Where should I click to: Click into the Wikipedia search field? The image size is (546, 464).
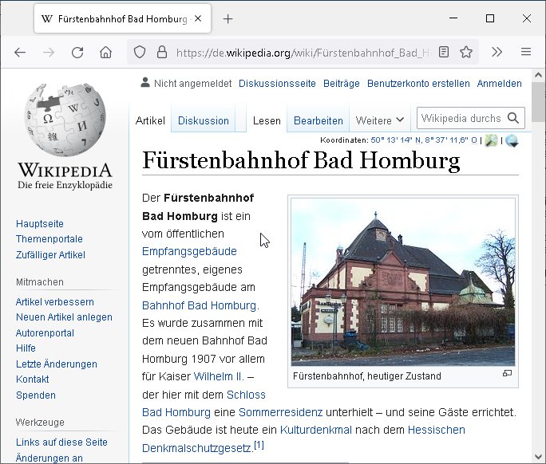[461, 118]
